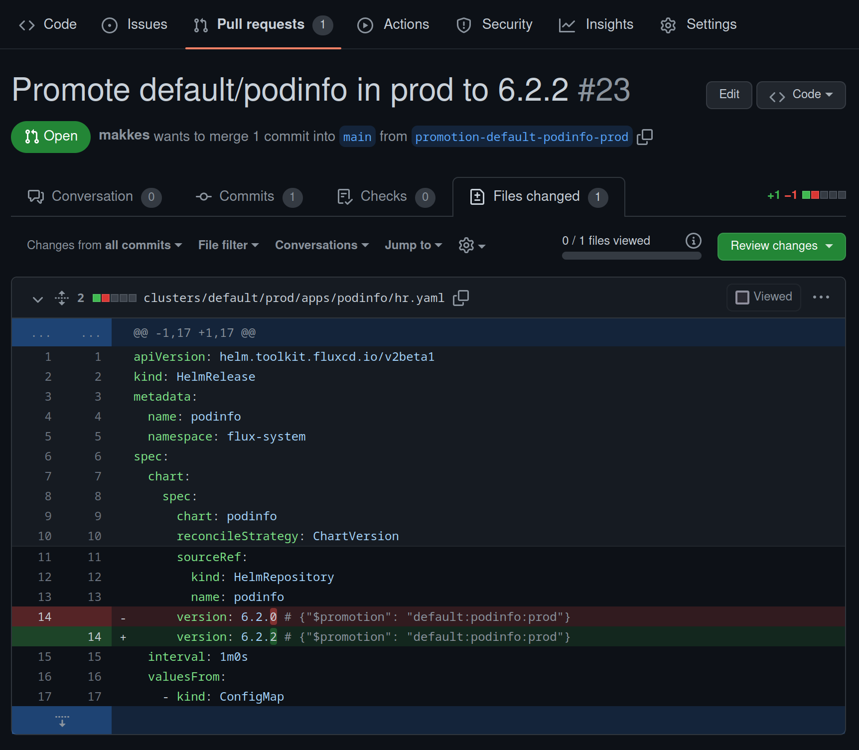Open the main base branch link

coord(357,137)
